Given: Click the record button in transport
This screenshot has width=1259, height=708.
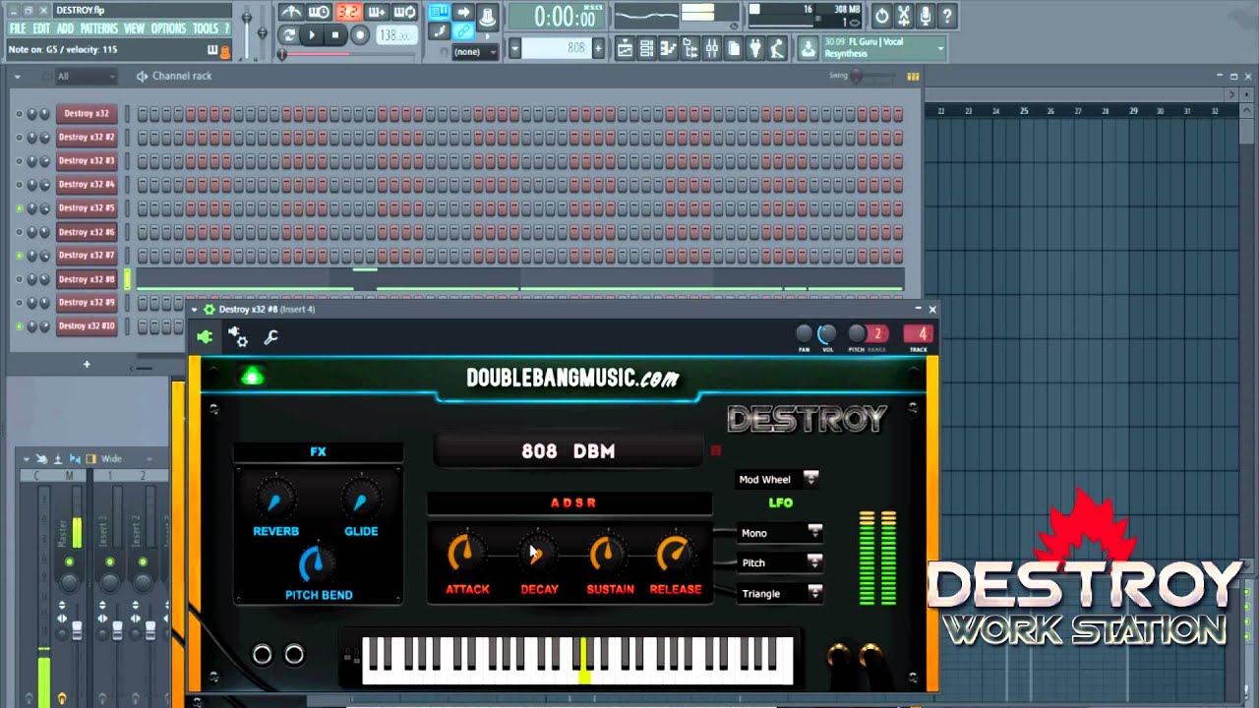Looking at the screenshot, I should [x=359, y=35].
